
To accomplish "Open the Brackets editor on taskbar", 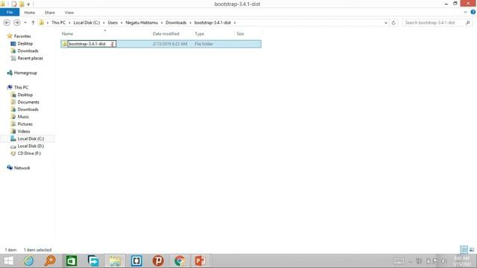I will click(x=136, y=261).
